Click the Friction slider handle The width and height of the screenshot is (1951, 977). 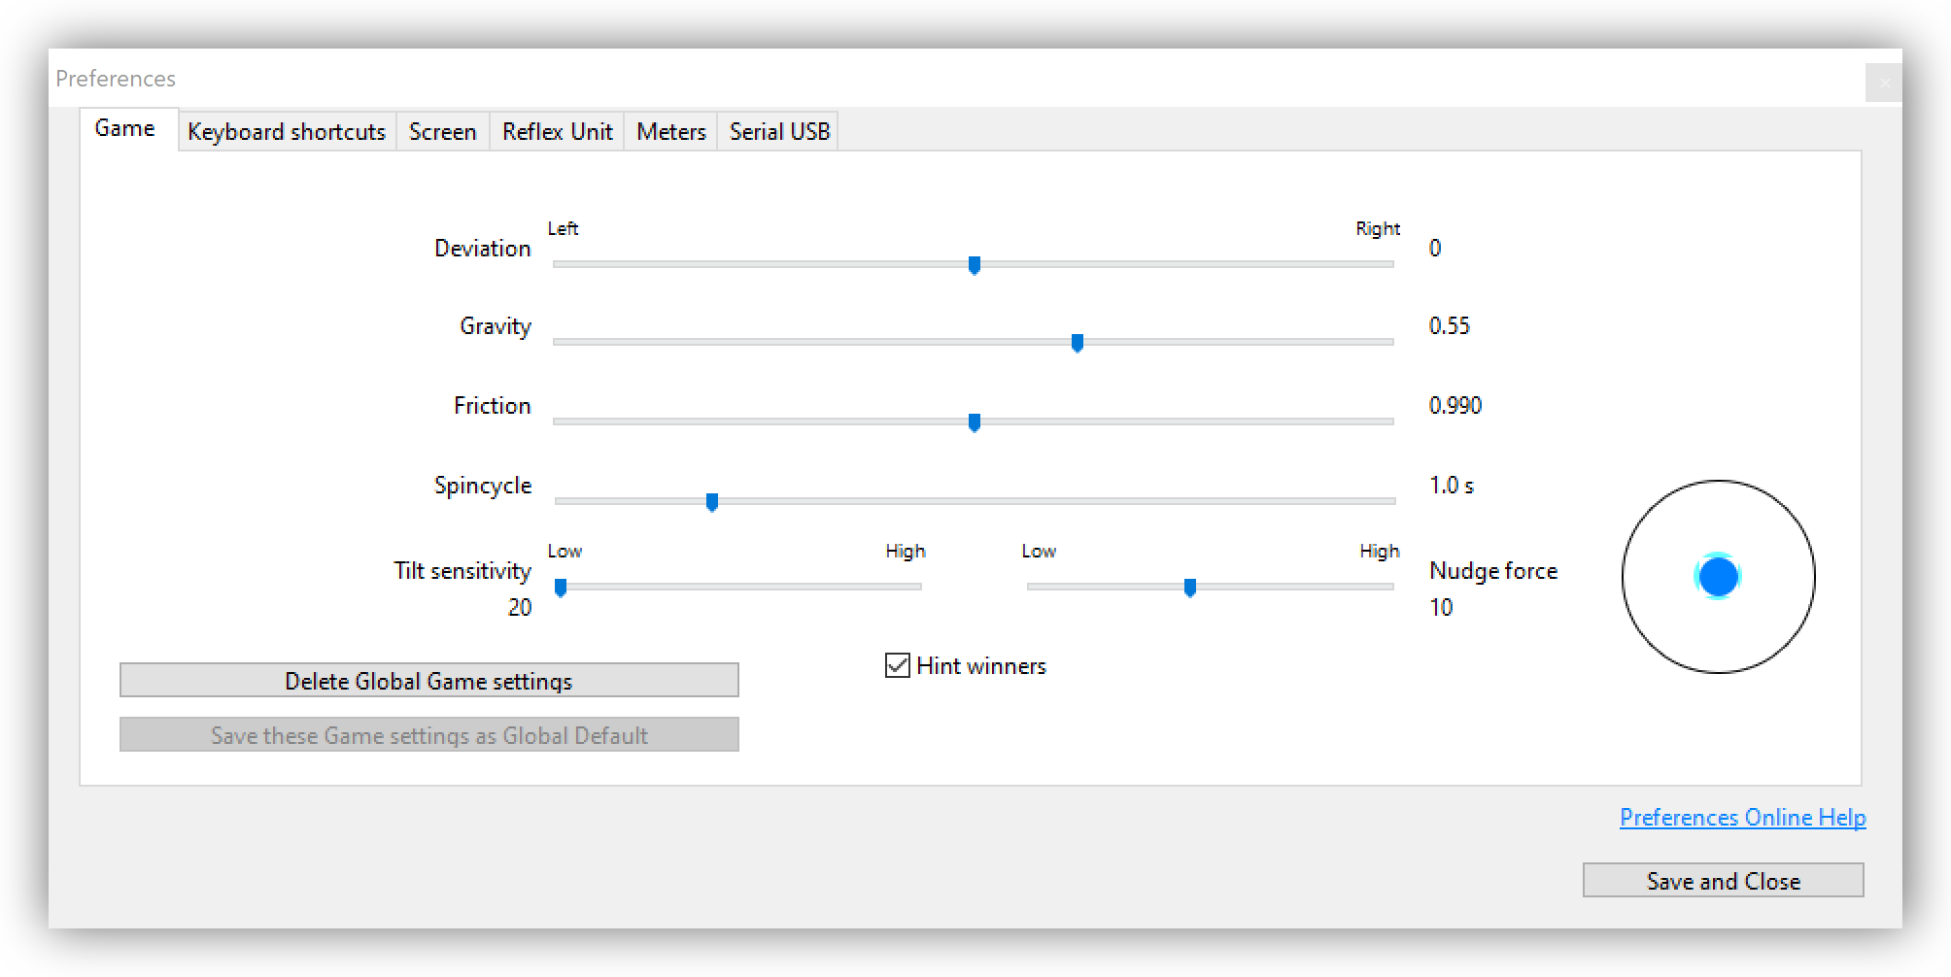975,422
